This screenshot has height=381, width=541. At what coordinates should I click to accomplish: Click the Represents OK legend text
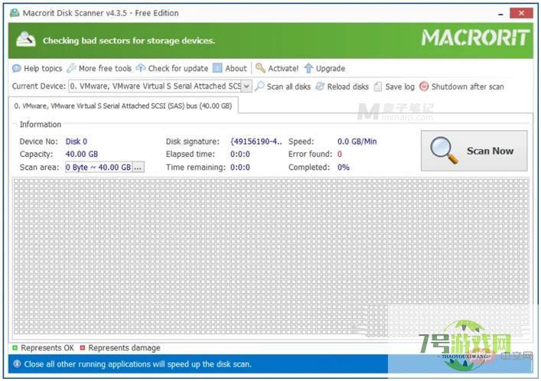[47, 348]
